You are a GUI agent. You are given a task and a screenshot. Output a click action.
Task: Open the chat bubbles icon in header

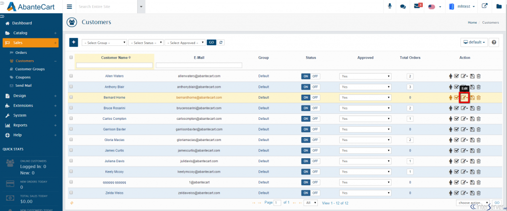tap(403, 6)
